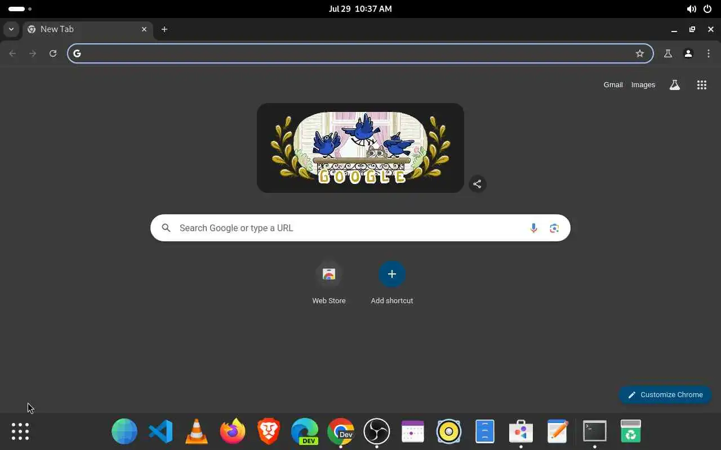The height and width of the screenshot is (450, 721).
Task: Open the tab search dropdown arrow
Action: point(11,29)
